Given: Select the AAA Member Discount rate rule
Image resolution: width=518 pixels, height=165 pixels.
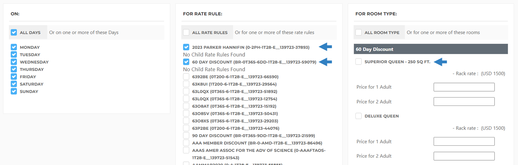Looking at the screenshot, I should (x=186, y=143).
